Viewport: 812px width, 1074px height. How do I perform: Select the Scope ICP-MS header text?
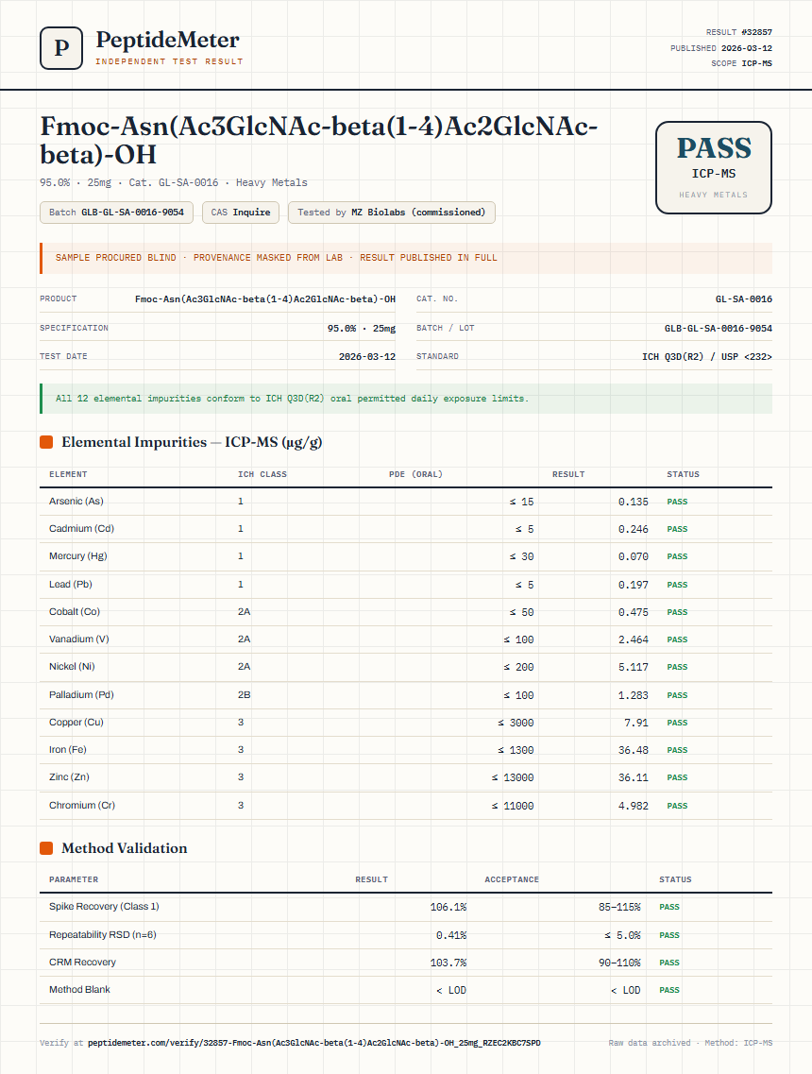(741, 63)
